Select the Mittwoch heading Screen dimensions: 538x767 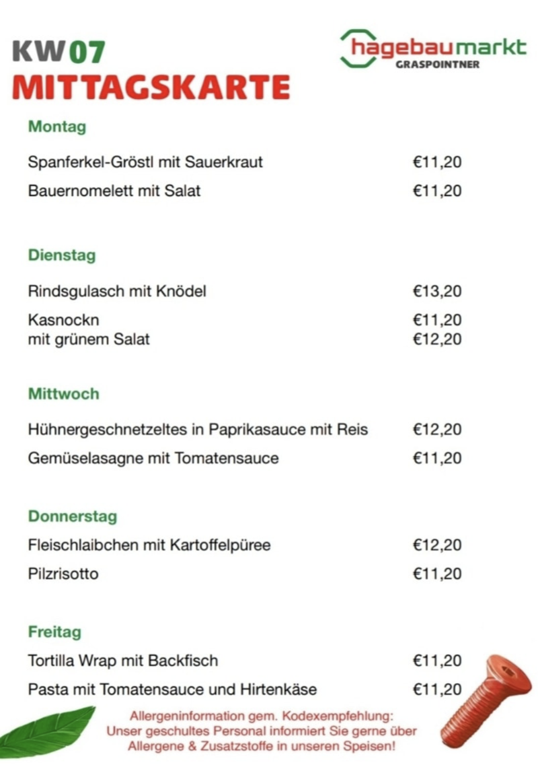64,394
